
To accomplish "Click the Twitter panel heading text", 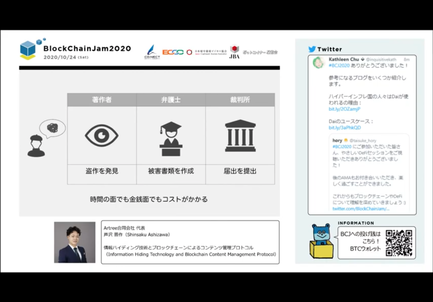I will pos(329,49).
